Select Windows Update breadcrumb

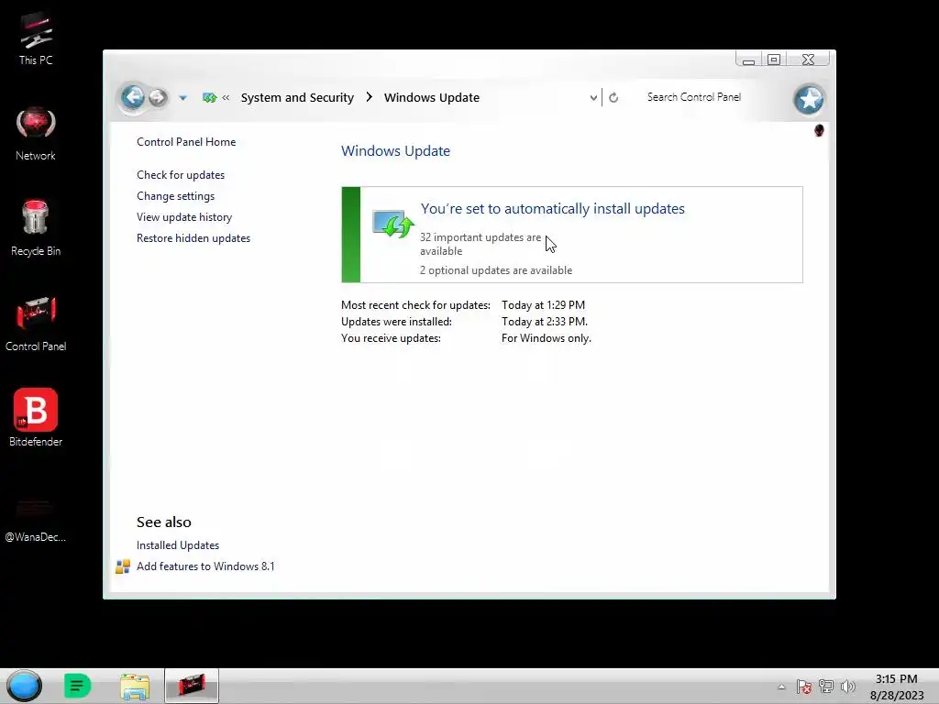432,97
